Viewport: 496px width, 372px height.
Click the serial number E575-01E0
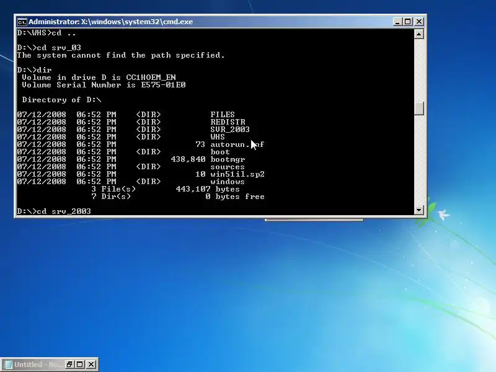pos(163,85)
